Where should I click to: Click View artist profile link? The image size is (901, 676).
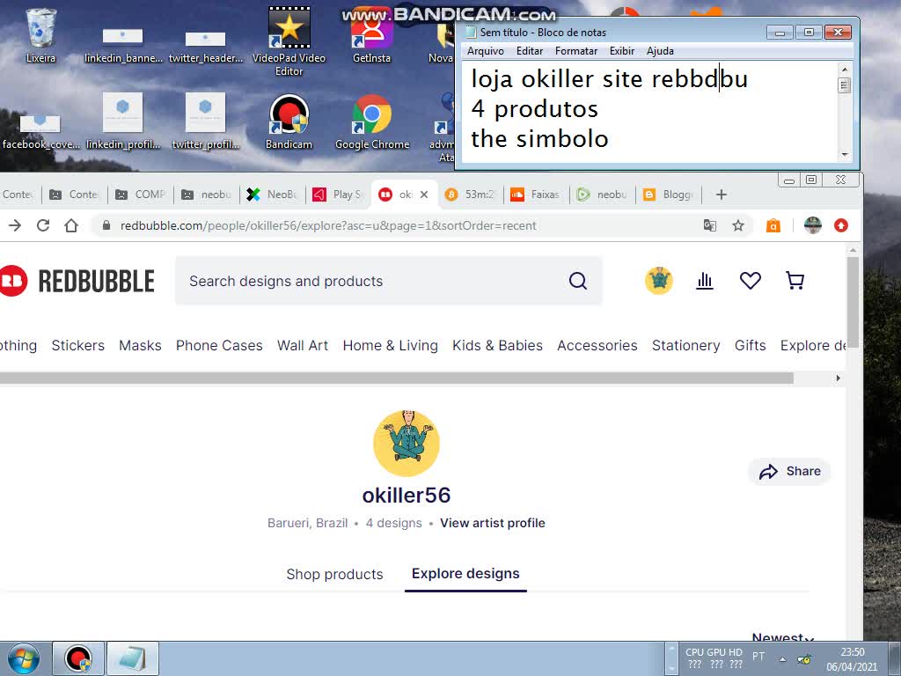coord(493,523)
